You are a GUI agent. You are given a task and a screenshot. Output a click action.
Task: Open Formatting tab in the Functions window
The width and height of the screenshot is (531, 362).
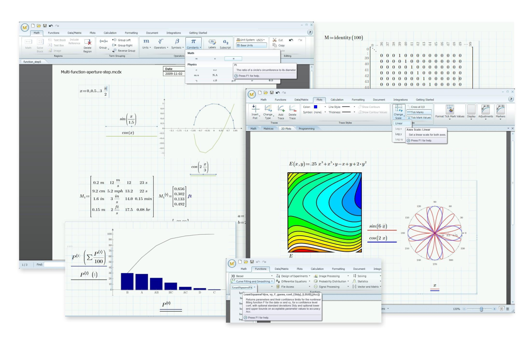[x=338, y=269]
